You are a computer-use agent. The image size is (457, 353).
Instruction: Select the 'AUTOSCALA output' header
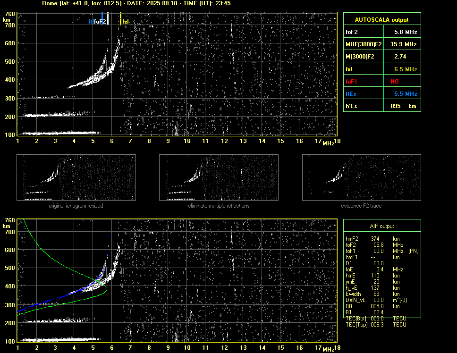click(x=382, y=19)
